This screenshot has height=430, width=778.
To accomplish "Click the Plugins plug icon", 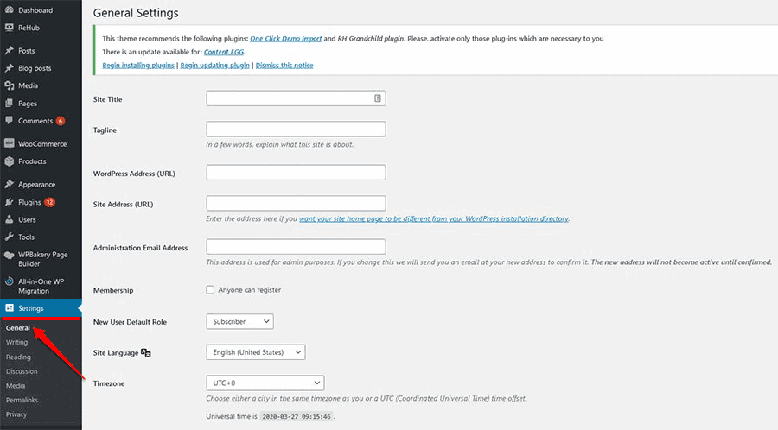I will (10, 202).
